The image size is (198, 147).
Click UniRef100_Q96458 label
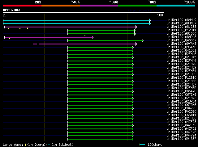click(181, 47)
